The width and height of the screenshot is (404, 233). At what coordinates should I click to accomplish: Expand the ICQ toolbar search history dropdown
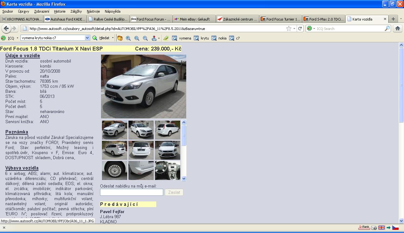tap(87, 38)
